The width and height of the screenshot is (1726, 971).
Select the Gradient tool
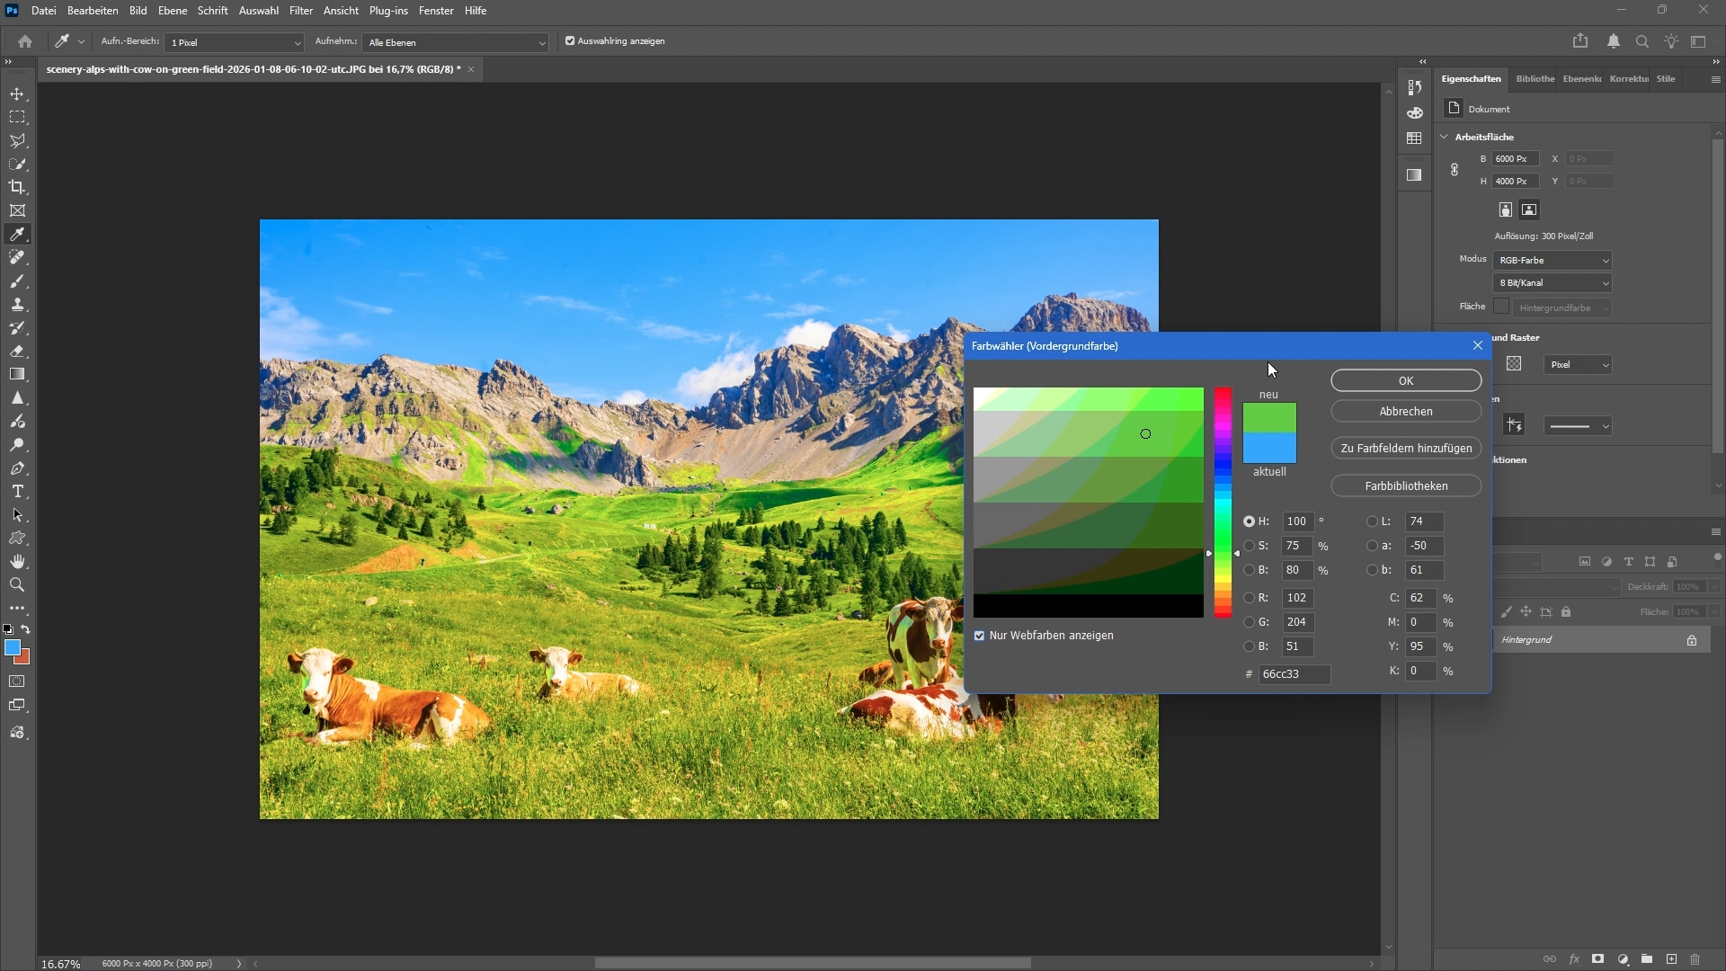[x=17, y=375]
